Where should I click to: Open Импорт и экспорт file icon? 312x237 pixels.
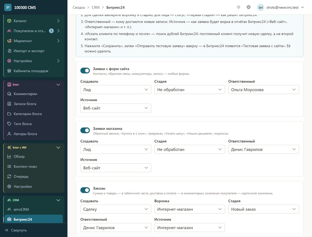[x=9, y=51]
